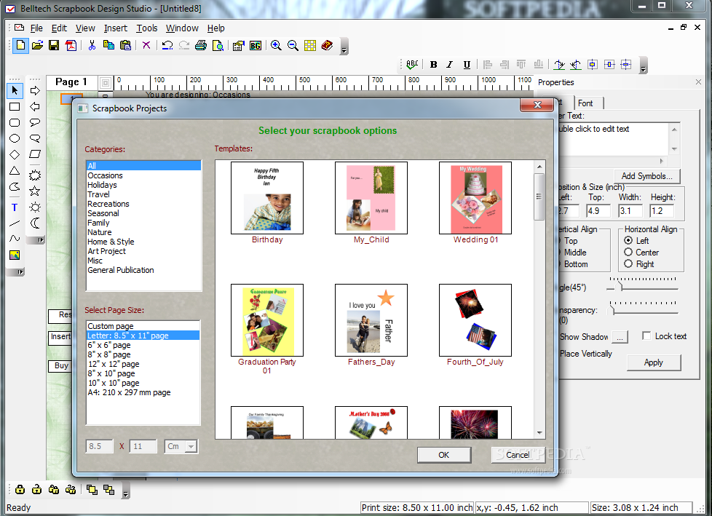The image size is (712, 516).
Task: Open the View menu
Action: coord(85,28)
